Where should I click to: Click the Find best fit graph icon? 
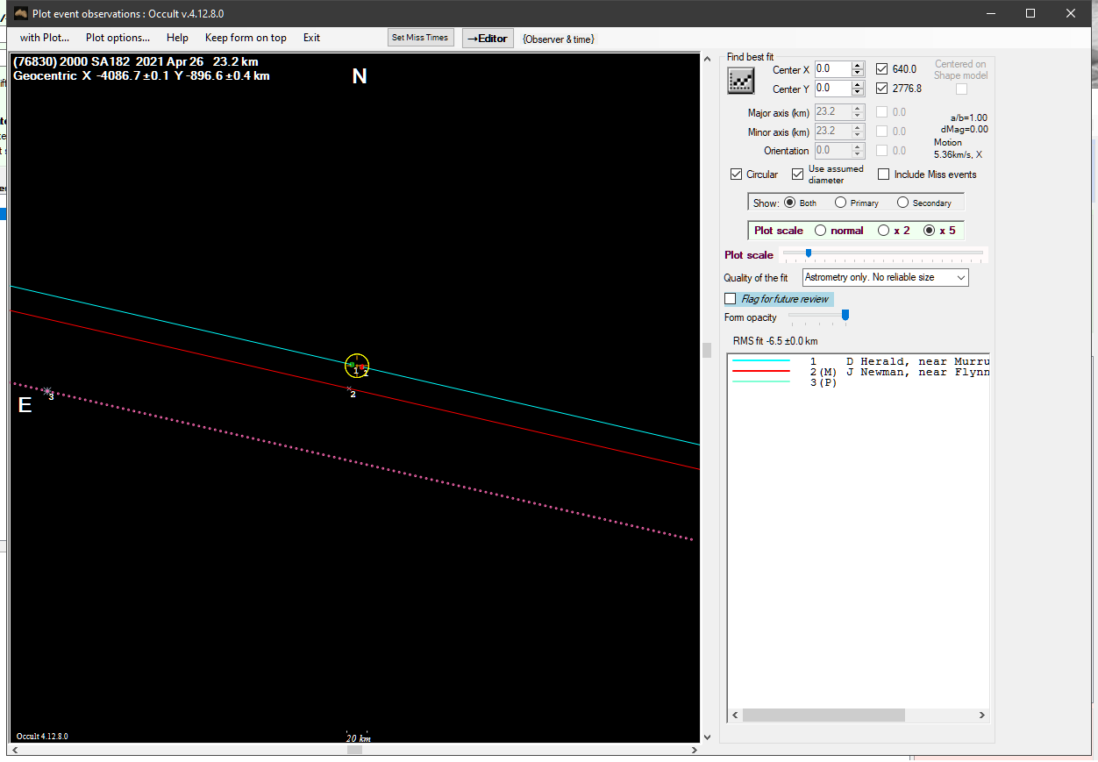click(741, 81)
